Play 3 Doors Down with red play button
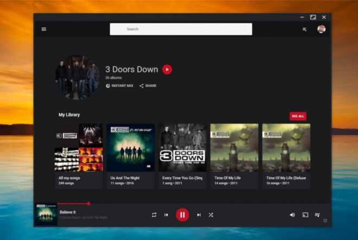The image size is (358, 240). click(x=167, y=70)
